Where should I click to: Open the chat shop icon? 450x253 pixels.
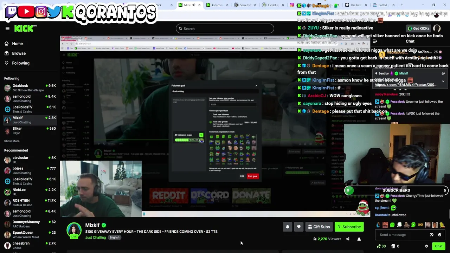(x=393, y=246)
